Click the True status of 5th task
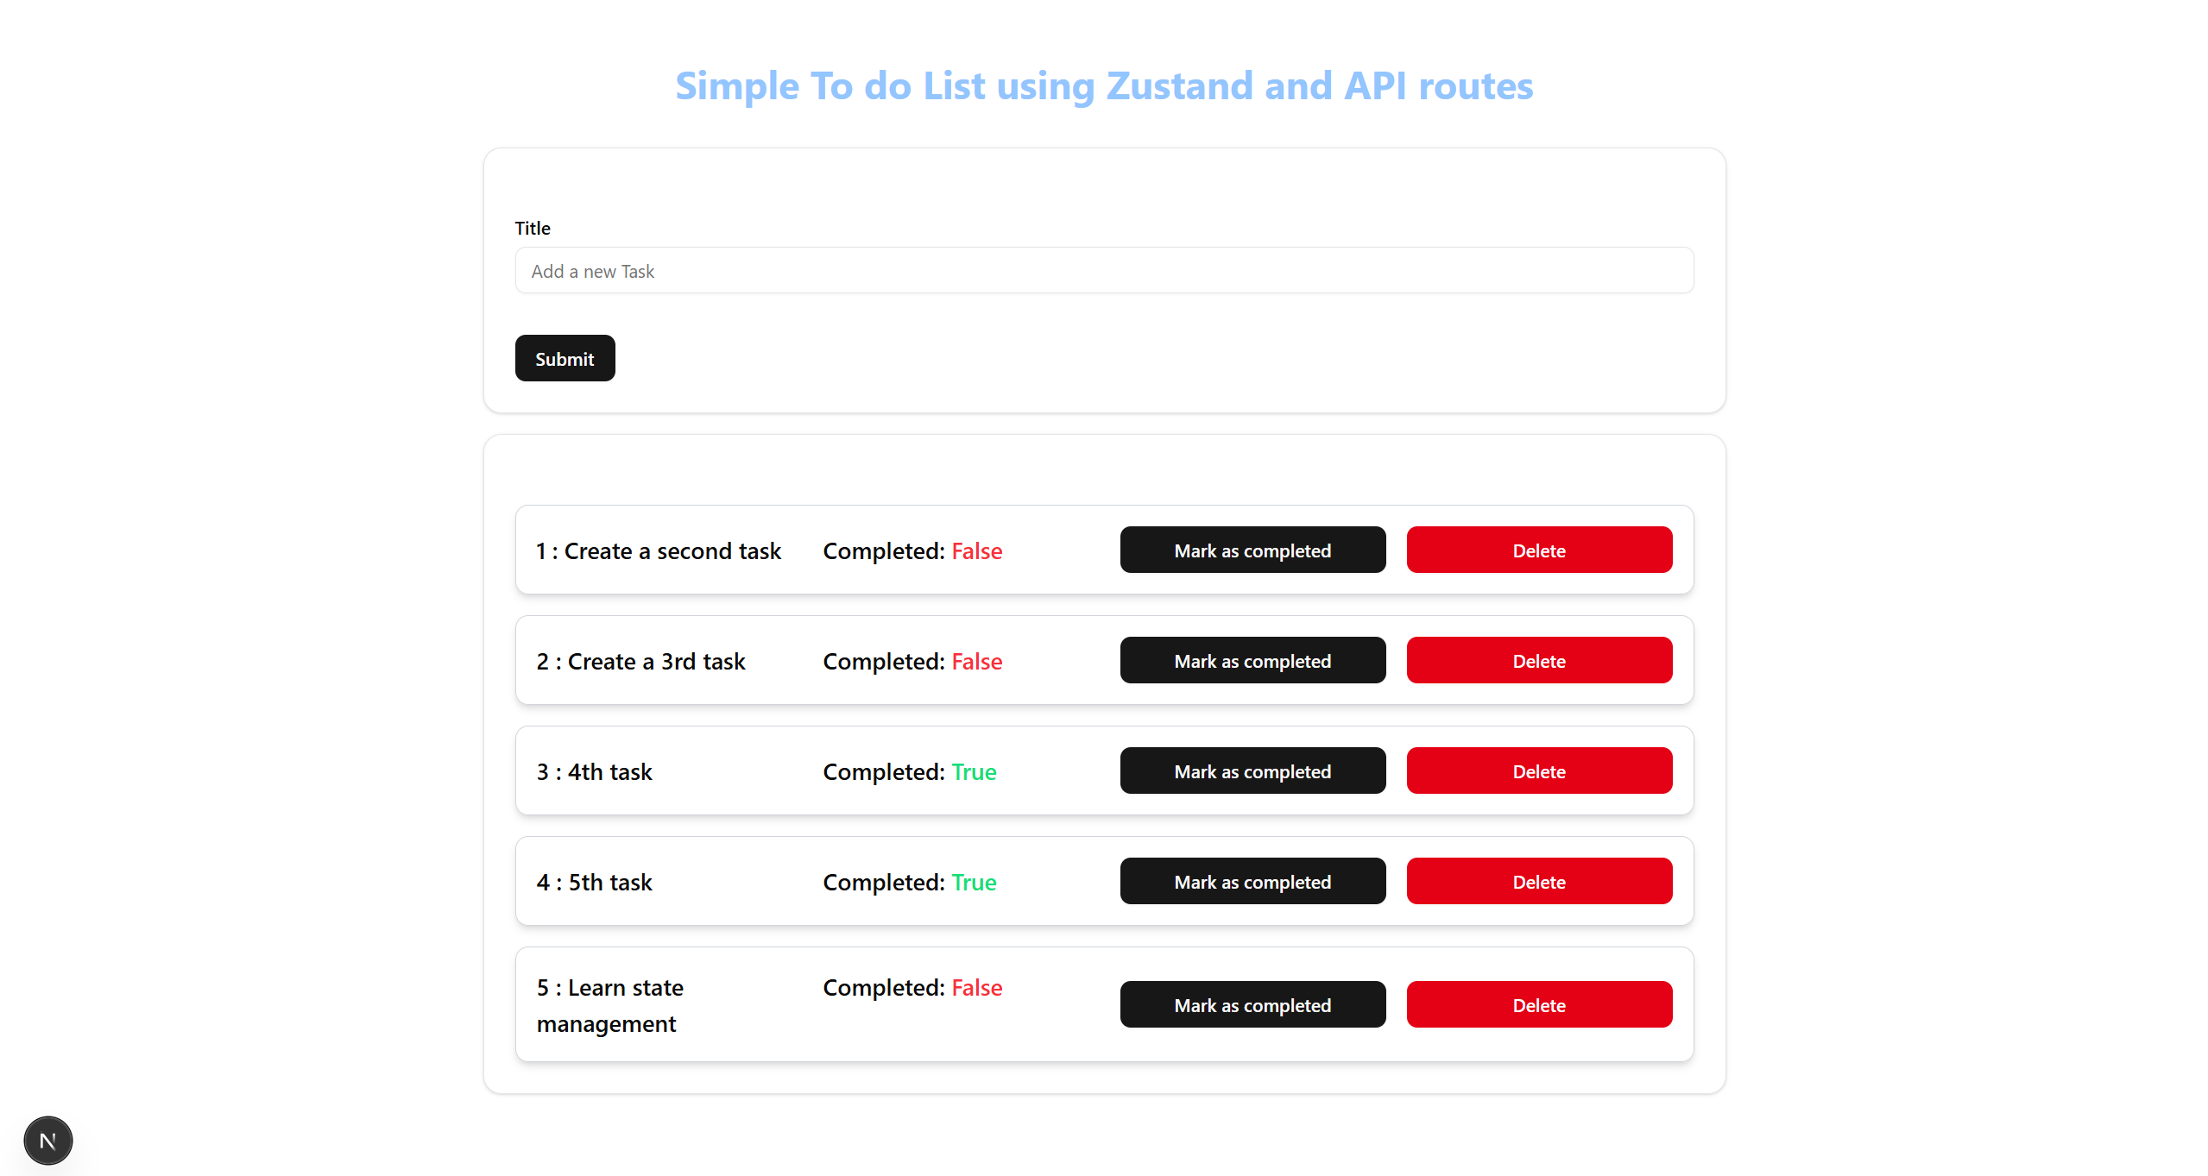Screen dimensions: 2208x1176 coord(974,883)
